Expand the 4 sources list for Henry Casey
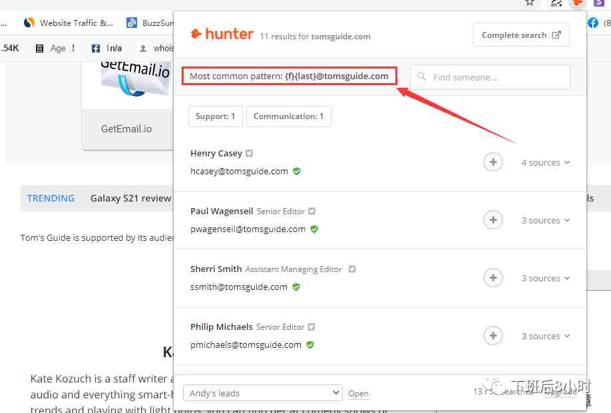 (546, 162)
